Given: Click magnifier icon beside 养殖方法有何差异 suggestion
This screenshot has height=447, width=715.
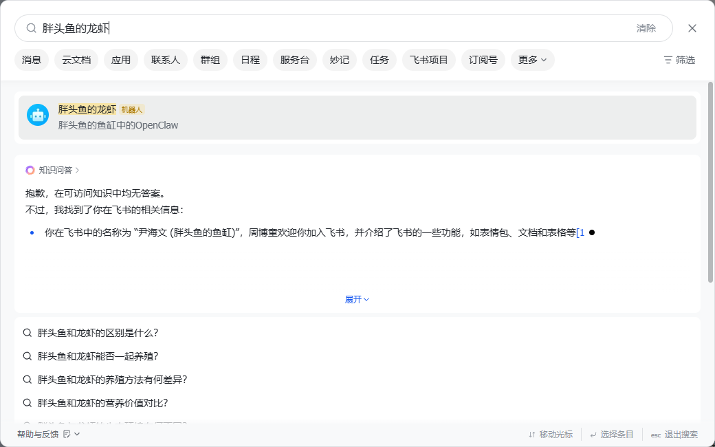Looking at the screenshot, I should click(27, 380).
